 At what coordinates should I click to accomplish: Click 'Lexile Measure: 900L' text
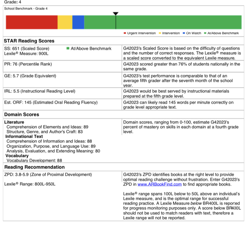(x=26, y=54)
